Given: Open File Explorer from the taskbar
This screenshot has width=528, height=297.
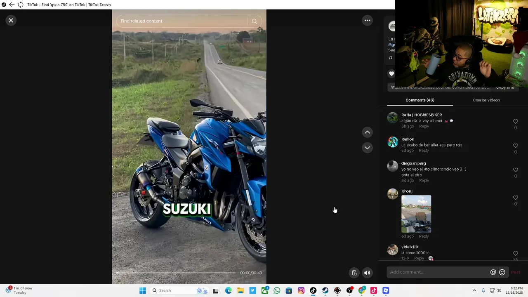Looking at the screenshot, I should (240, 290).
